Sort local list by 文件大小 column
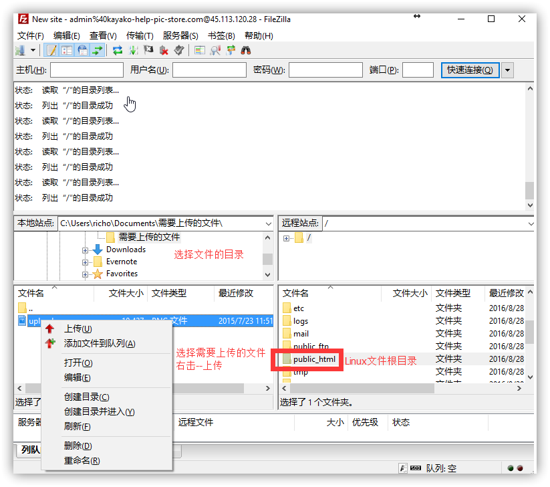The height and width of the screenshot is (487, 550). pyautogui.click(x=121, y=293)
